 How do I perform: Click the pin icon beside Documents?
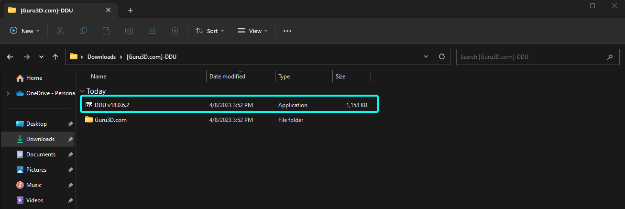coord(70,154)
